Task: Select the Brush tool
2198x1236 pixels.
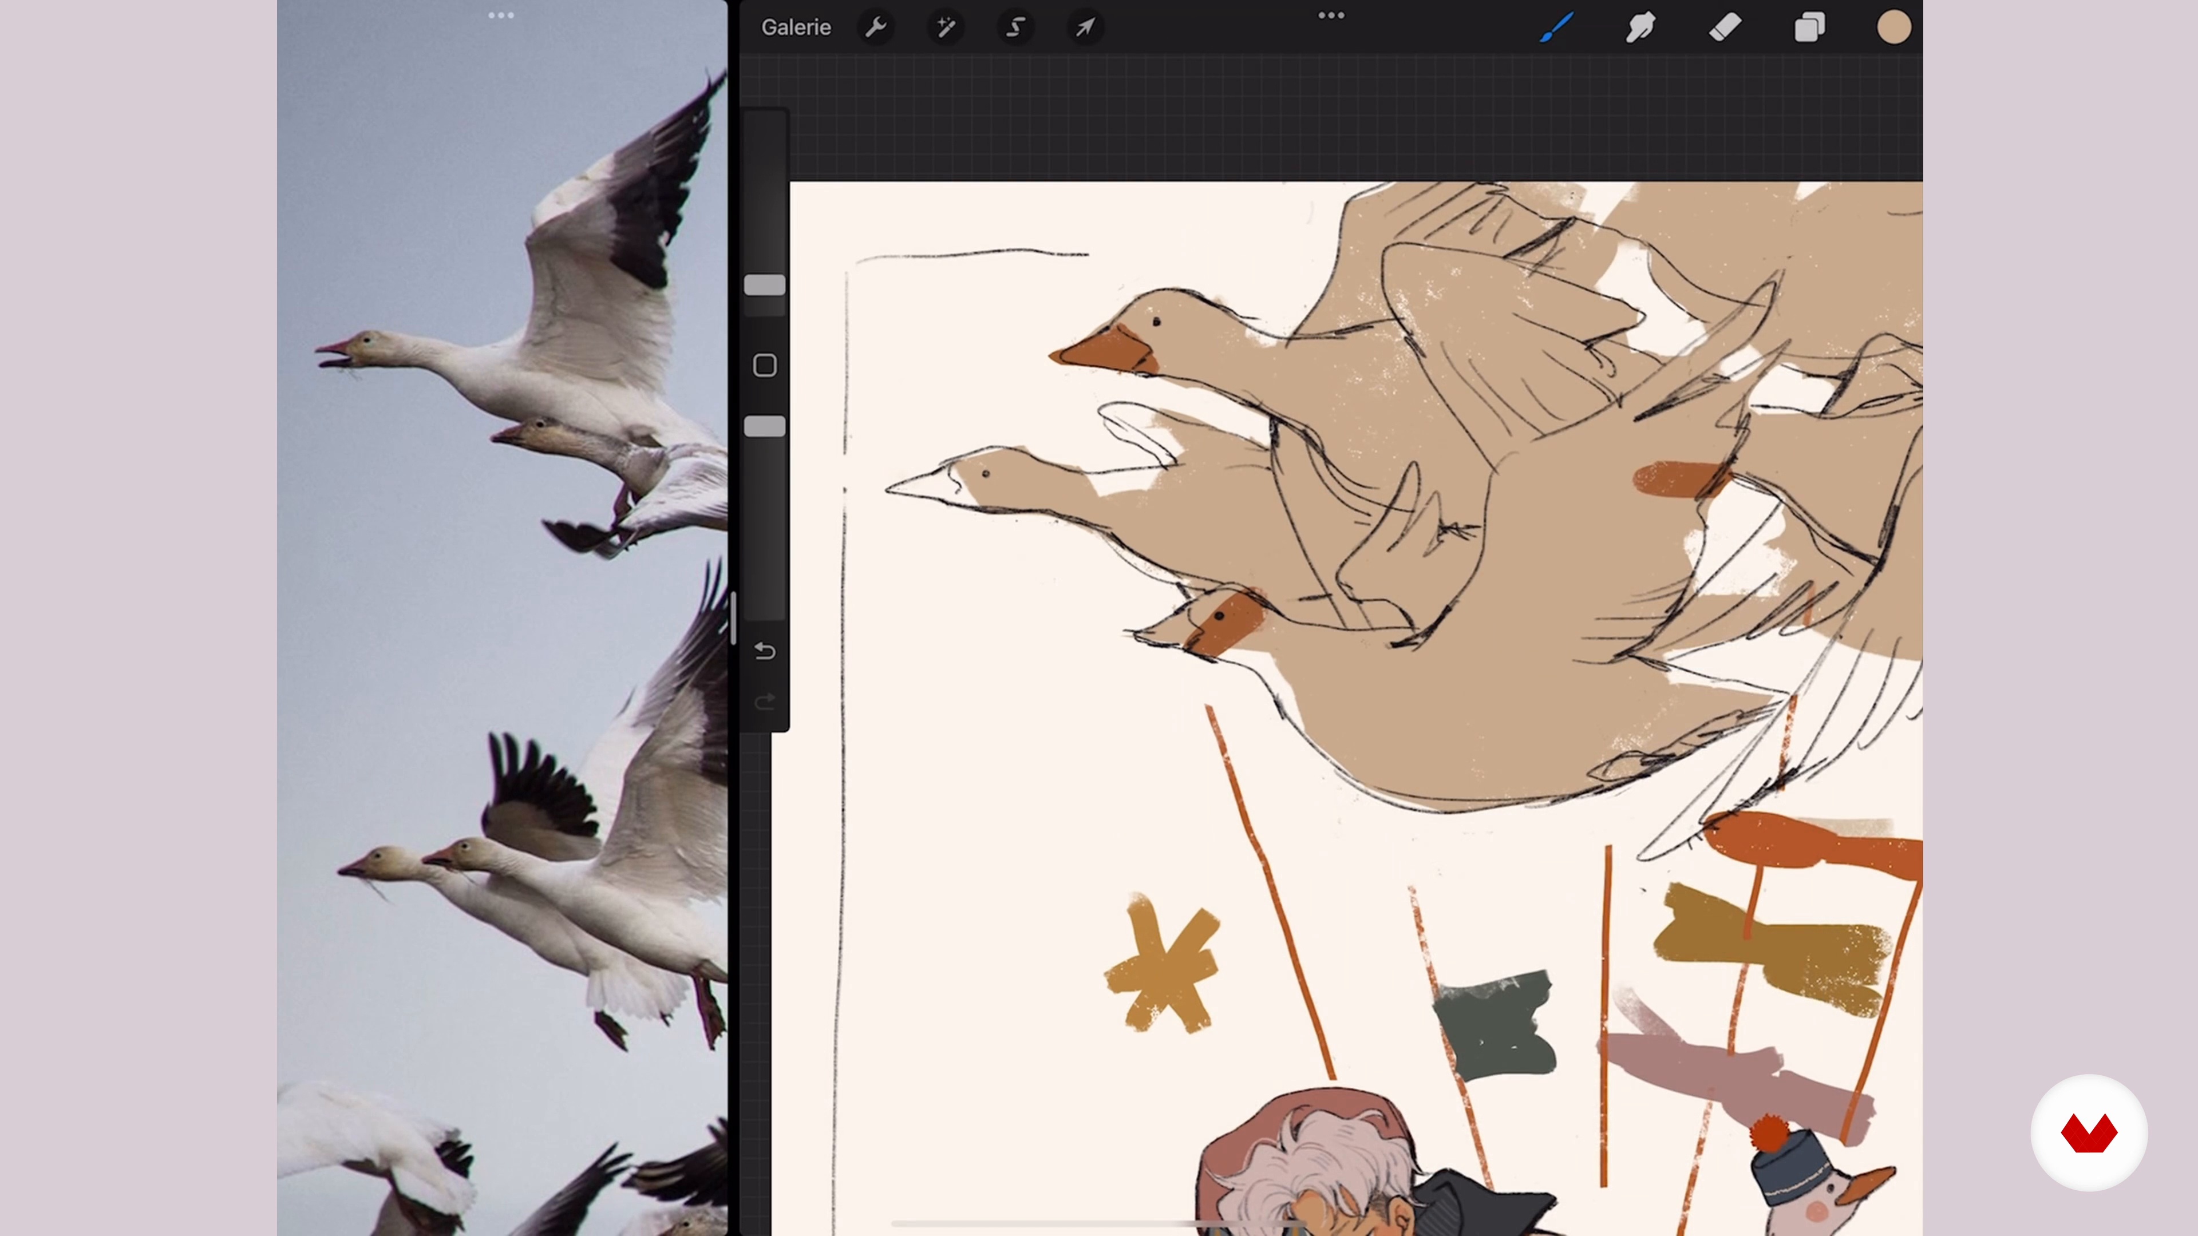Action: (1557, 27)
